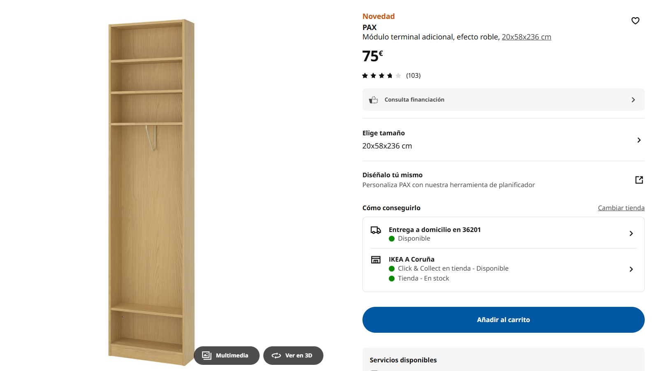
Task: Click the underlined 20x58x236 cm link
Action: pyautogui.click(x=526, y=37)
